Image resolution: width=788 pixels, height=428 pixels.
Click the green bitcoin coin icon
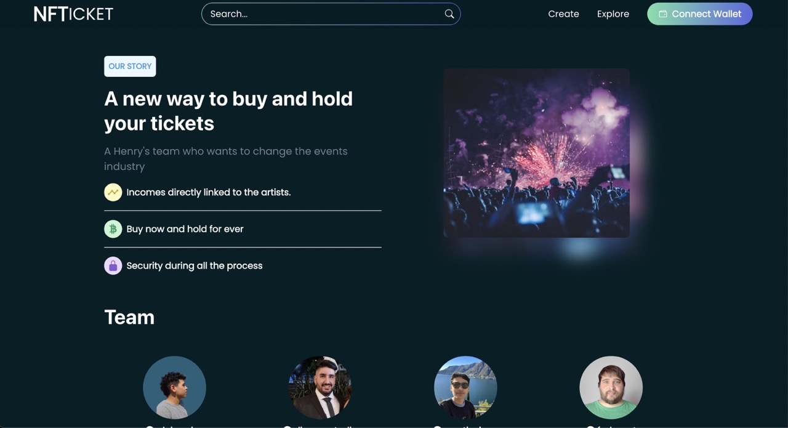pyautogui.click(x=113, y=229)
